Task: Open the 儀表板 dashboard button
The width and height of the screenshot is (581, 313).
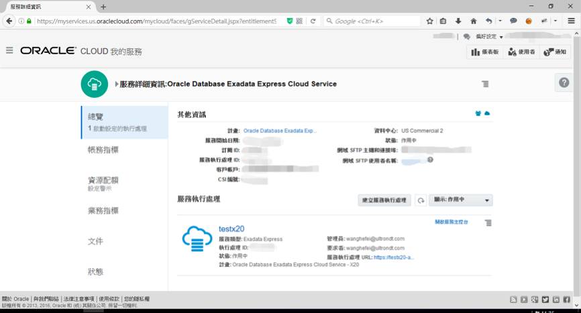Action: (484, 52)
